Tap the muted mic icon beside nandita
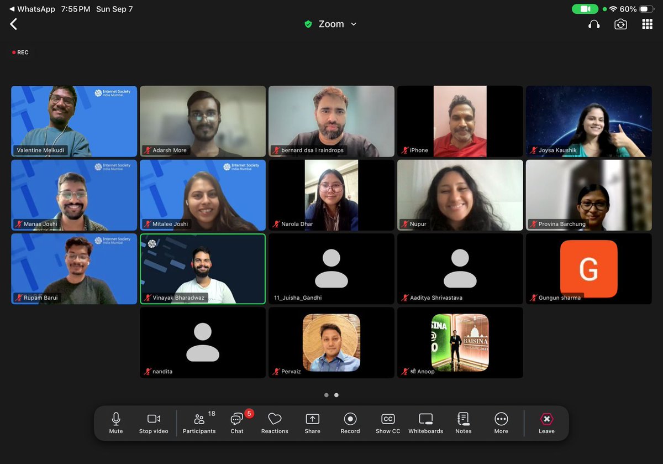663x464 pixels. [x=148, y=372]
